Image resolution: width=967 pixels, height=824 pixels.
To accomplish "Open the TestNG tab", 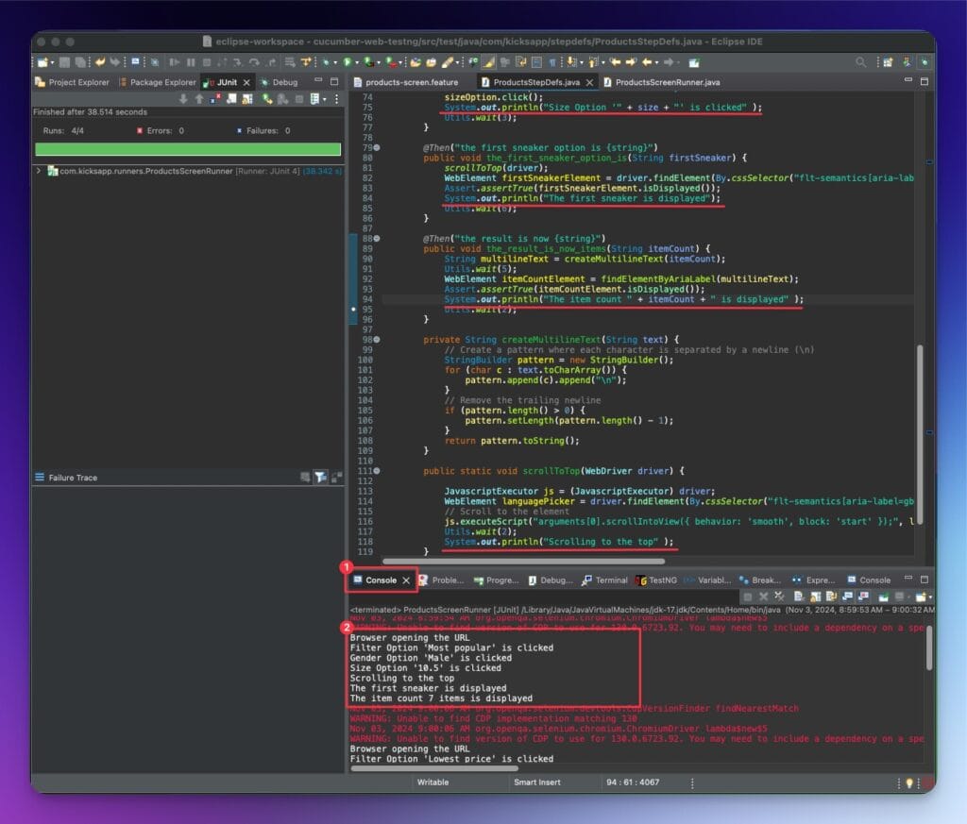I will tap(657, 580).
